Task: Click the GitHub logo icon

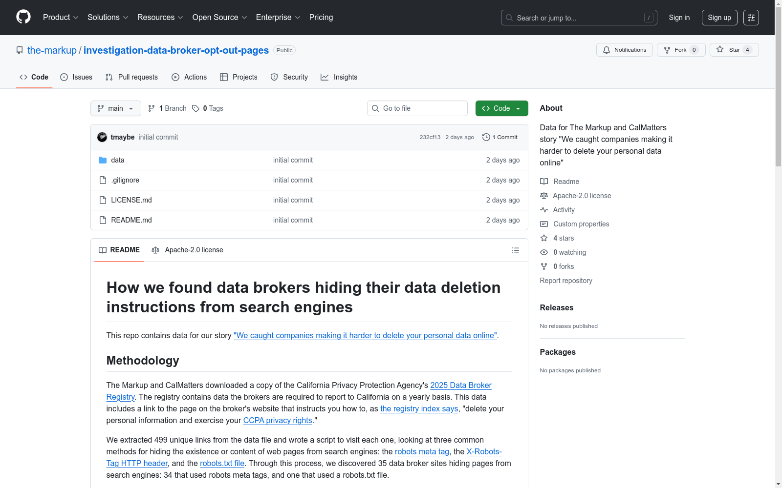Action: pos(23,17)
